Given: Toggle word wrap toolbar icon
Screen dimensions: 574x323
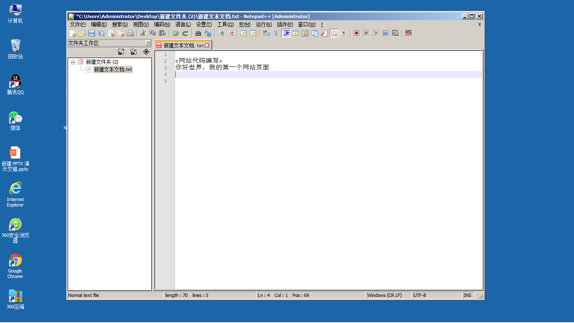Looking at the screenshot, I should [266, 33].
